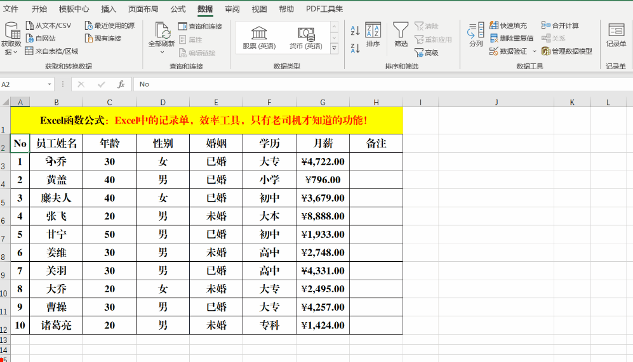This screenshot has width=633, height=362.
Task: Import data 自网站 (from web)
Action: 41,38
